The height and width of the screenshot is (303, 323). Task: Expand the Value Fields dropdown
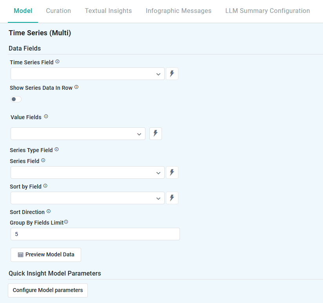tap(78, 134)
